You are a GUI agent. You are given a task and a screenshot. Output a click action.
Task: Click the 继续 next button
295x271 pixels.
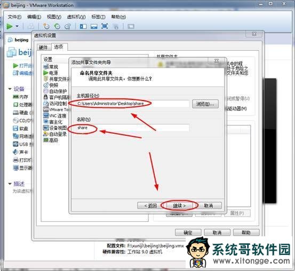179,206
